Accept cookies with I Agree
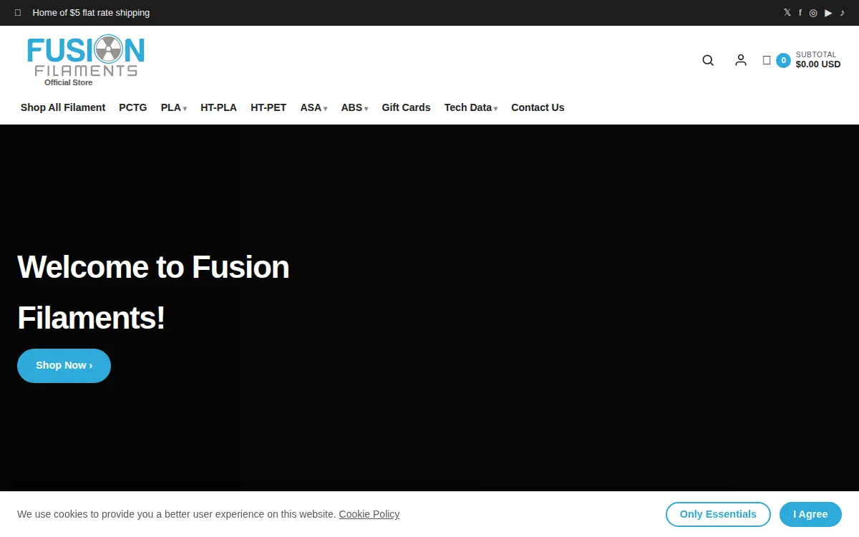 coord(810,514)
